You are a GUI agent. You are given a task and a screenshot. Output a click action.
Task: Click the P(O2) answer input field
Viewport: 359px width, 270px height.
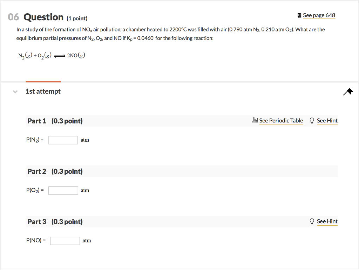click(63, 191)
